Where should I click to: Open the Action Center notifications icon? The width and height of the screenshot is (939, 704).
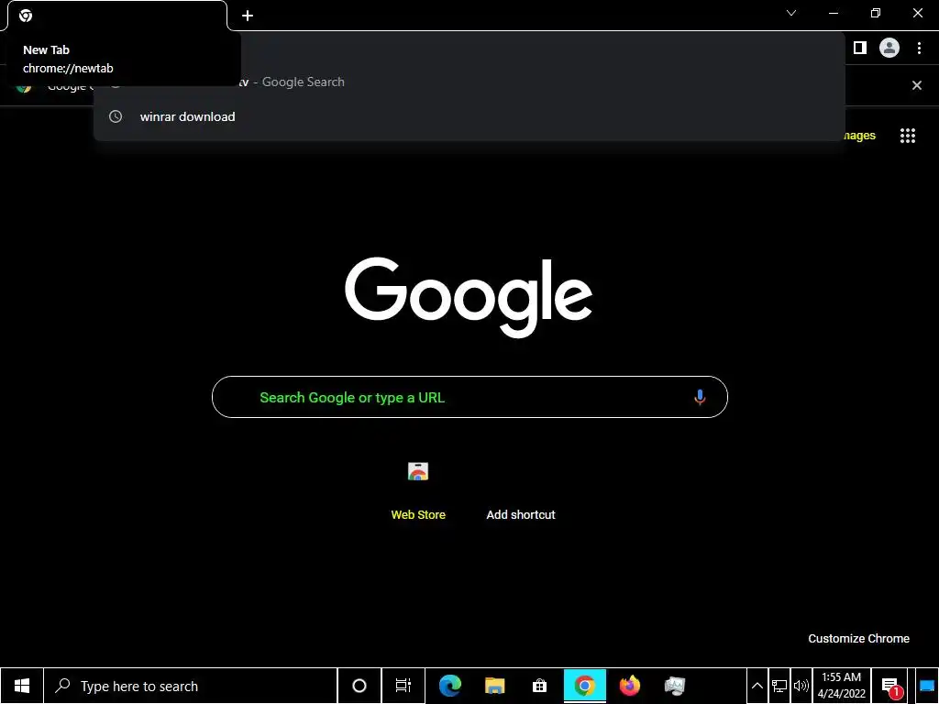pyautogui.click(x=890, y=686)
